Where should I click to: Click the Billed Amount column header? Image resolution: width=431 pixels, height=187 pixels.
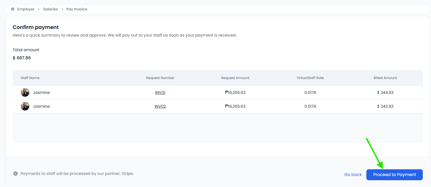click(x=385, y=78)
